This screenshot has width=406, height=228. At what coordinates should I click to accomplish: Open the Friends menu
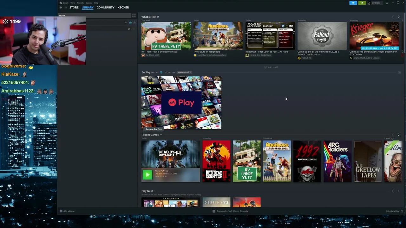tap(80, 3)
